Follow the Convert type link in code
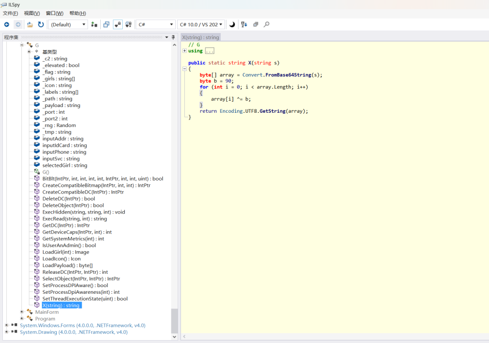Image resolution: width=489 pixels, height=343 pixels. click(252, 75)
